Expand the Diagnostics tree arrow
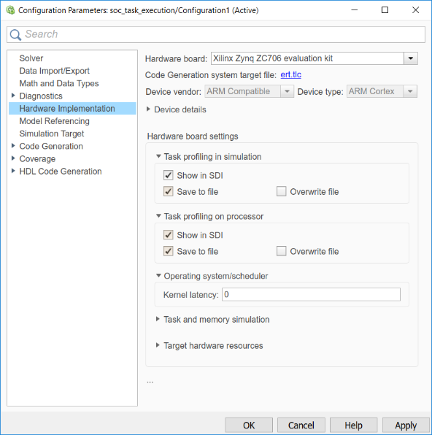Viewport: 432px width, 435px height. click(x=13, y=96)
